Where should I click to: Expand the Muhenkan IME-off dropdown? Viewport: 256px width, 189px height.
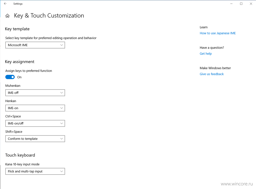tap(35, 93)
